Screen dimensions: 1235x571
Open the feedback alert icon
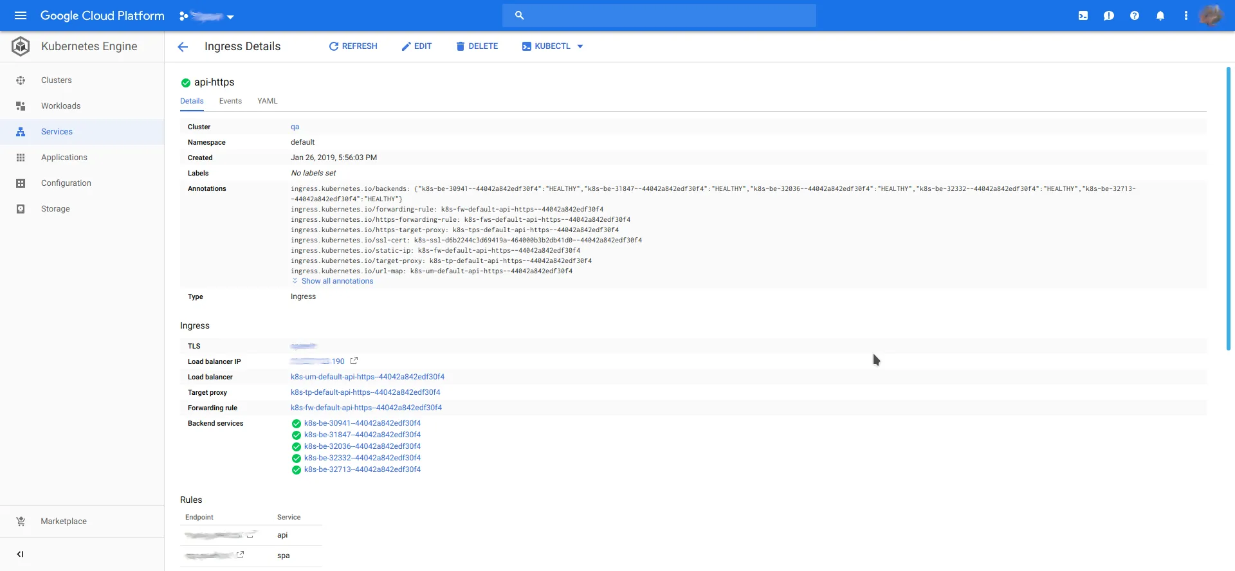[1109, 15]
